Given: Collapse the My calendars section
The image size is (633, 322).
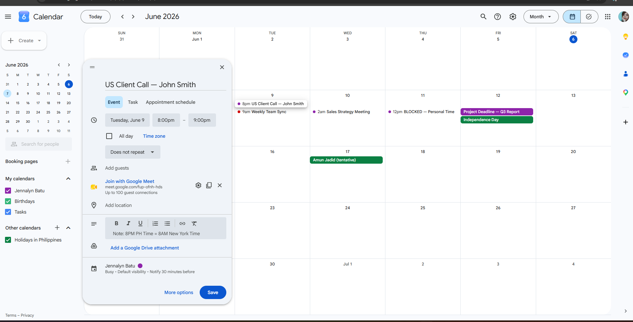Looking at the screenshot, I should point(68,179).
